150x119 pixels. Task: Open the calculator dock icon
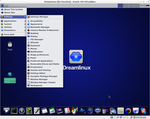[x=121, y=111]
